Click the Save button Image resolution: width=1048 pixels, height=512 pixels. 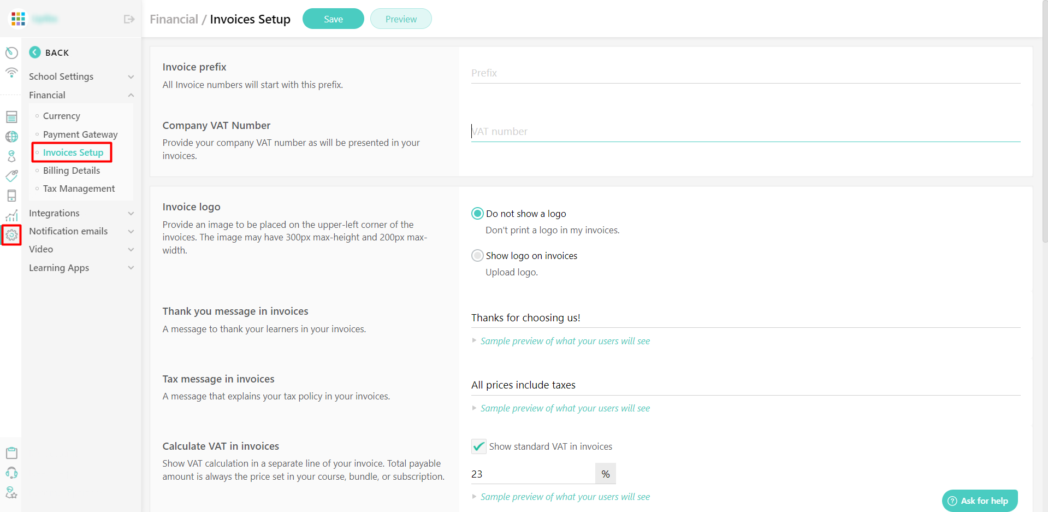[x=333, y=18]
